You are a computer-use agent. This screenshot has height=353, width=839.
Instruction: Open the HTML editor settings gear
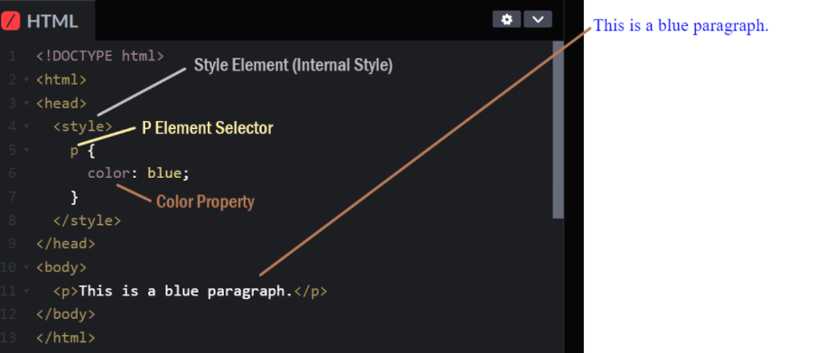(x=507, y=20)
